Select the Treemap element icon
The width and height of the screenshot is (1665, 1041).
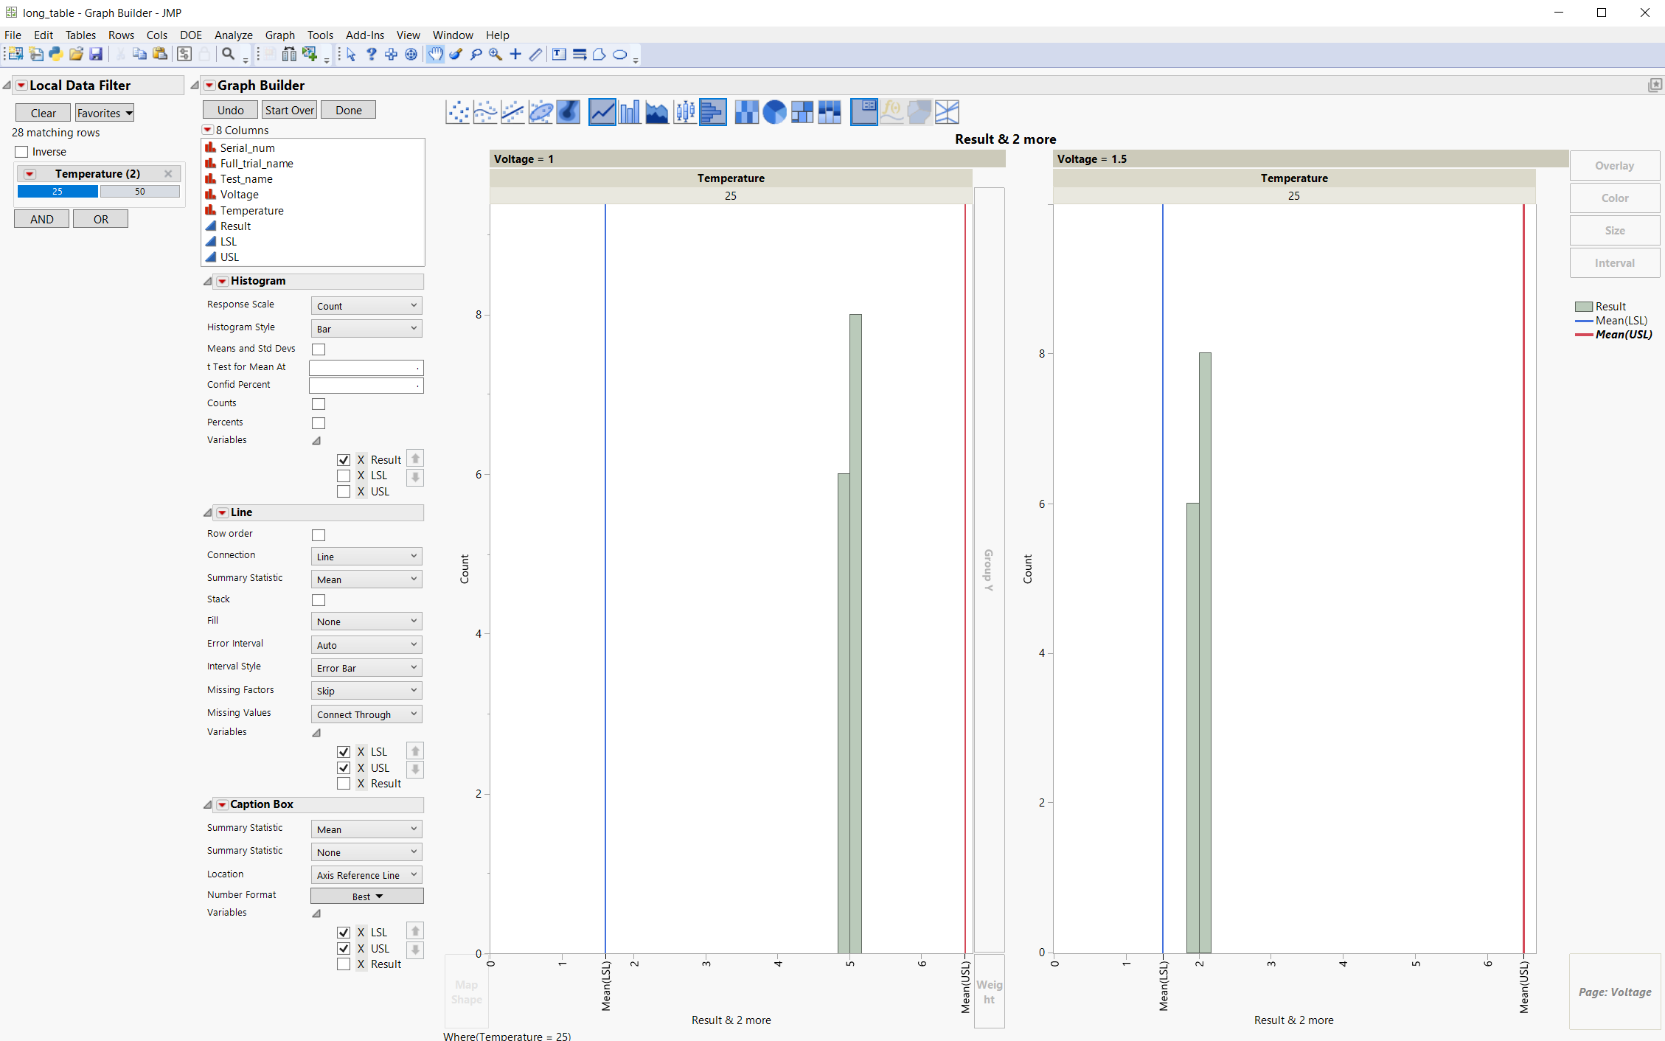tap(802, 112)
